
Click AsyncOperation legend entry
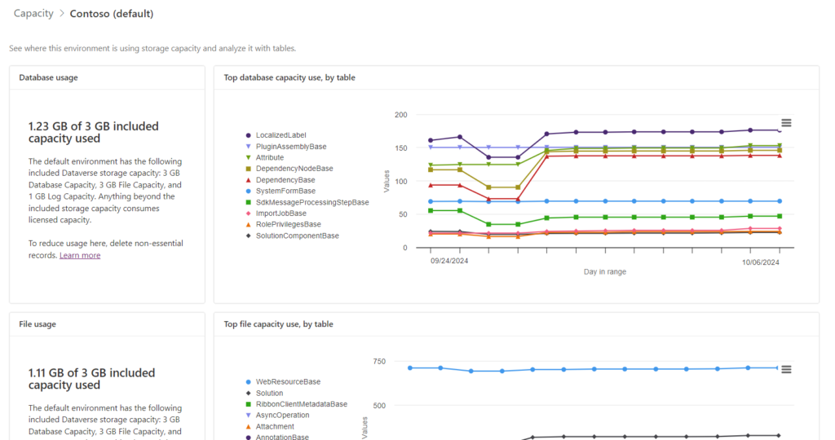pos(282,416)
